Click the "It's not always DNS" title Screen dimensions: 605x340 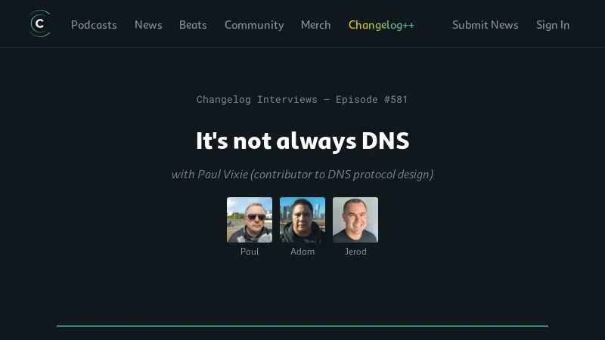click(x=302, y=141)
